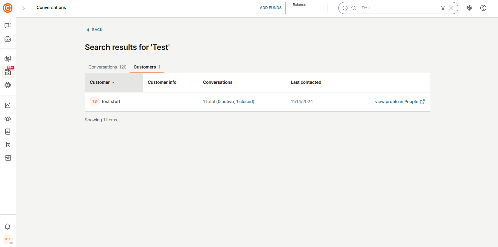Open the layout arrow sidebar icon
This screenshot has height=247, width=498.
click(x=8, y=145)
